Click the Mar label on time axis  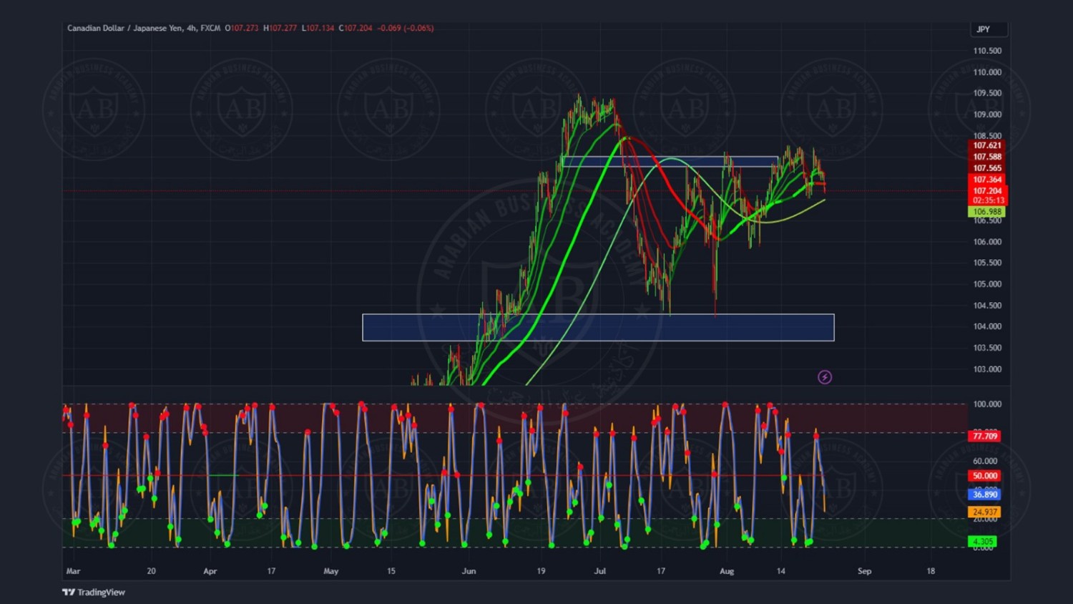point(73,571)
